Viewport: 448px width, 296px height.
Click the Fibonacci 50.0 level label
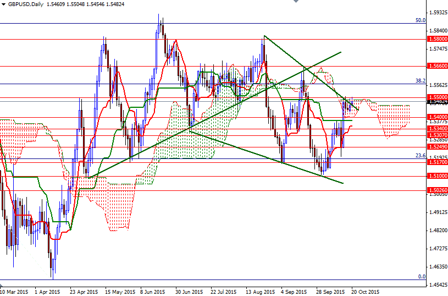[421, 20]
